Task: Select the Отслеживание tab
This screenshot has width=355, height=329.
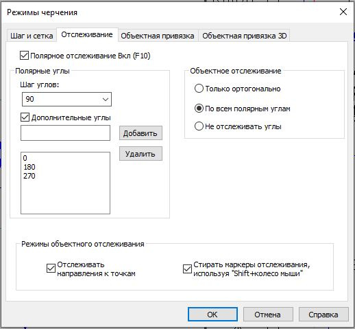Action: tap(87, 34)
